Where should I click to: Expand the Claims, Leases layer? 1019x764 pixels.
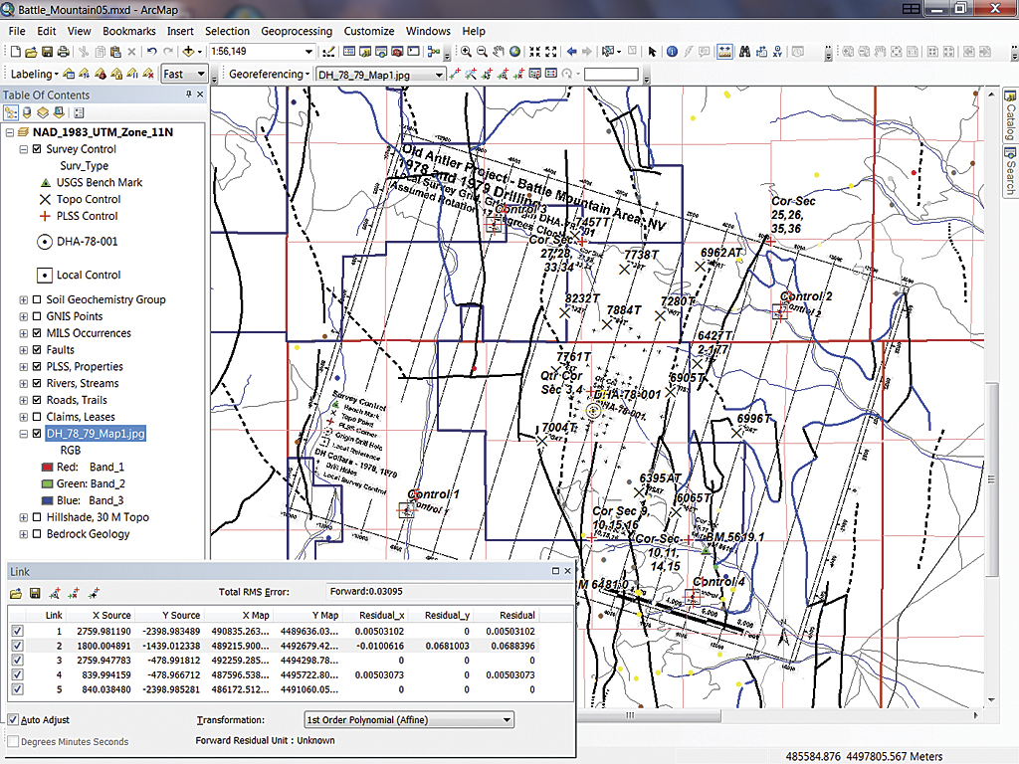24,417
